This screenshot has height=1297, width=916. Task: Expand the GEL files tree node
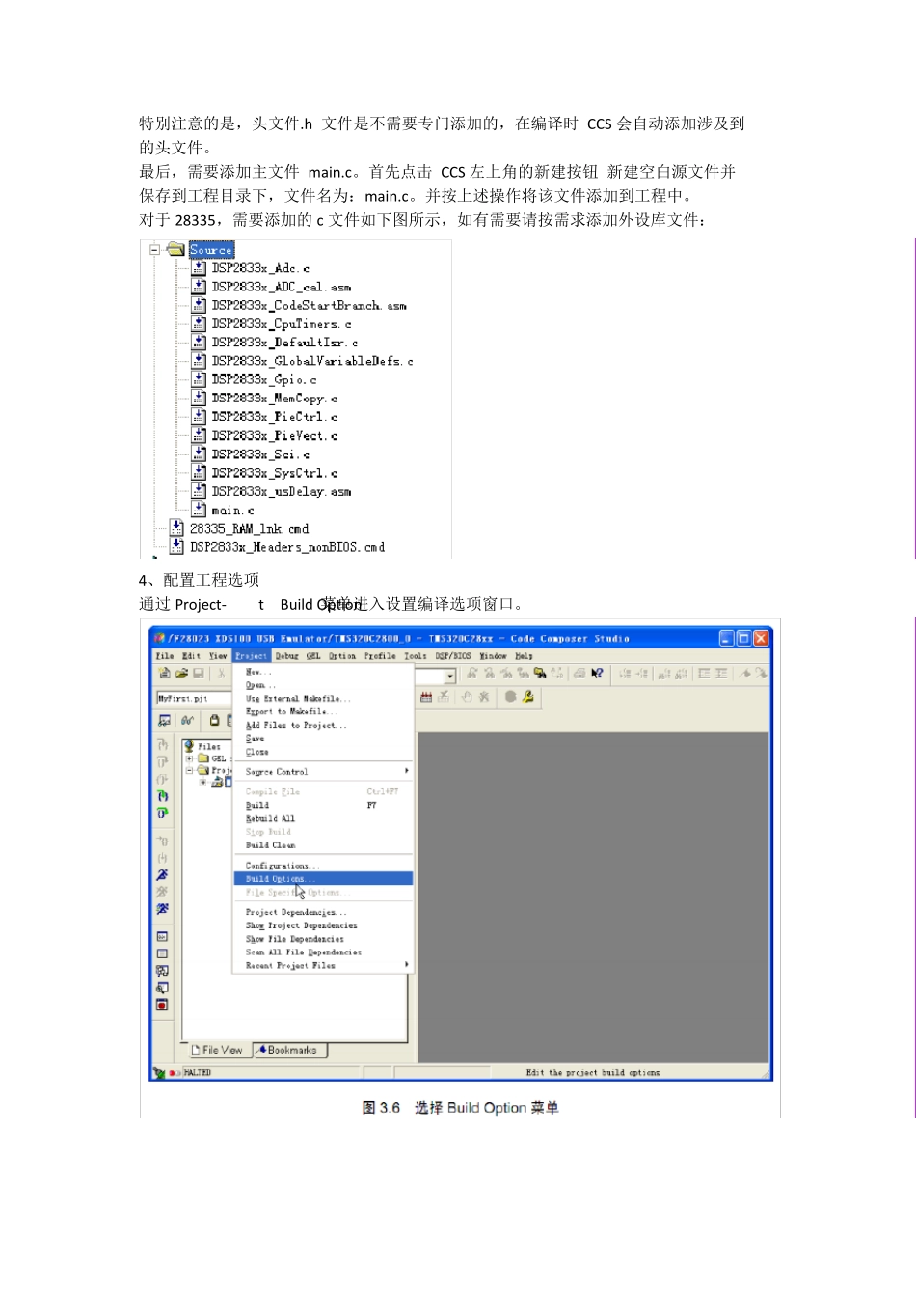tap(190, 759)
